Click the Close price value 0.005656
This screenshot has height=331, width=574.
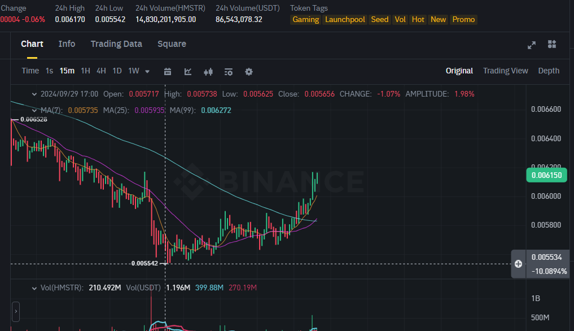319,94
